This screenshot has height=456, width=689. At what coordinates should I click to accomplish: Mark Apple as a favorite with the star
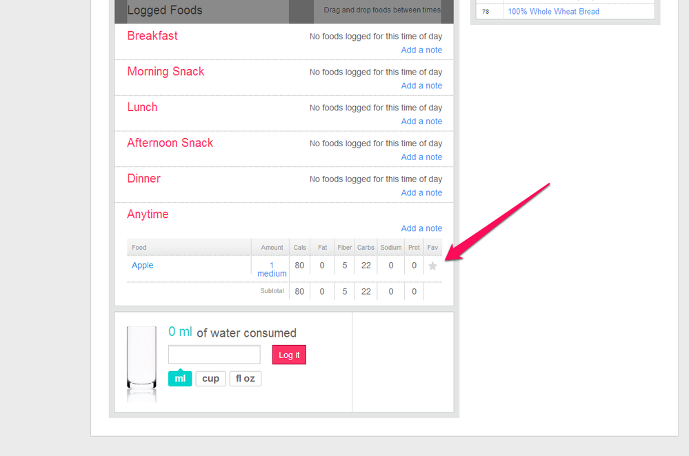432,266
